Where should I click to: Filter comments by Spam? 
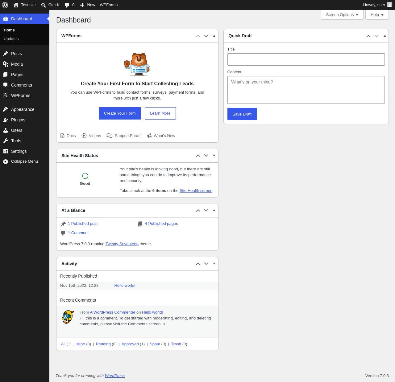(x=155, y=344)
